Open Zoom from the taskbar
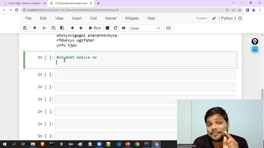The height and width of the screenshot is (148, 264). 99,144
